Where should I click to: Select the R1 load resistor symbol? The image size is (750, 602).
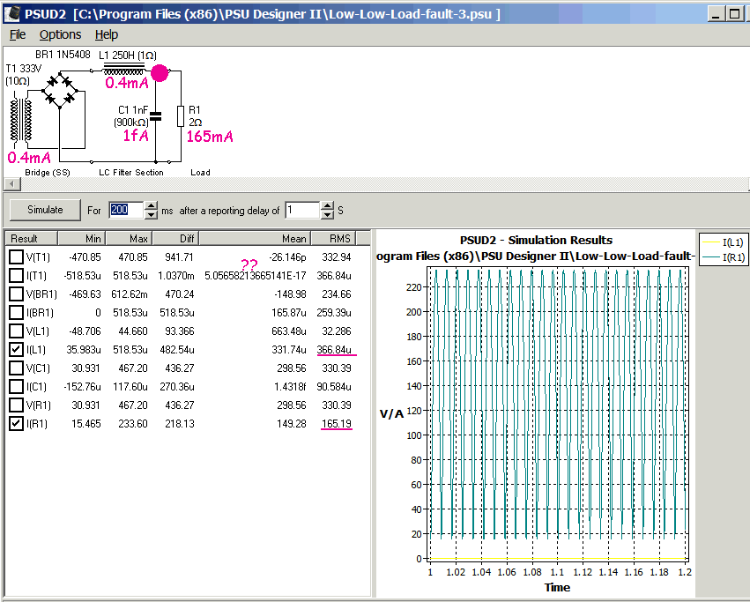[181, 116]
